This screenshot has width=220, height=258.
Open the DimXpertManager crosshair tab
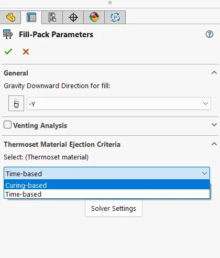[x=73, y=17]
